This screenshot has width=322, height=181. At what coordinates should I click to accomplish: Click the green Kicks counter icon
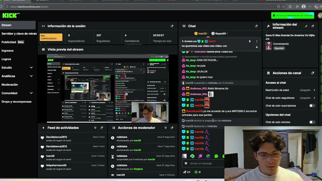coord(196,172)
